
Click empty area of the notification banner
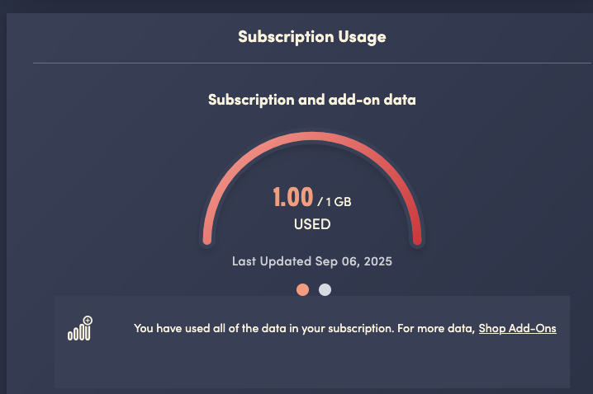(311, 367)
